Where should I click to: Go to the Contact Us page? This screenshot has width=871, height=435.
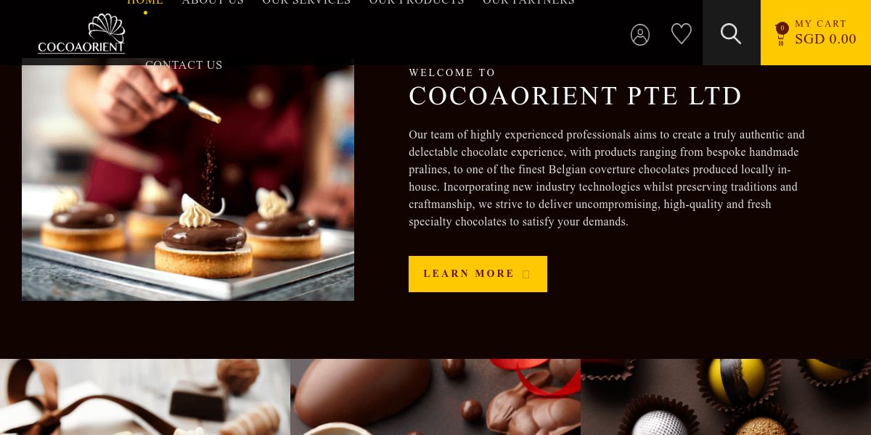[x=184, y=65]
